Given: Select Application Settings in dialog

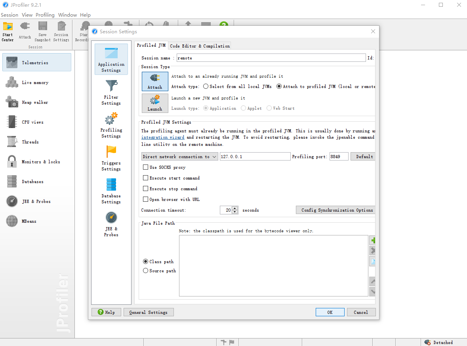Looking at the screenshot, I should click(x=111, y=59).
